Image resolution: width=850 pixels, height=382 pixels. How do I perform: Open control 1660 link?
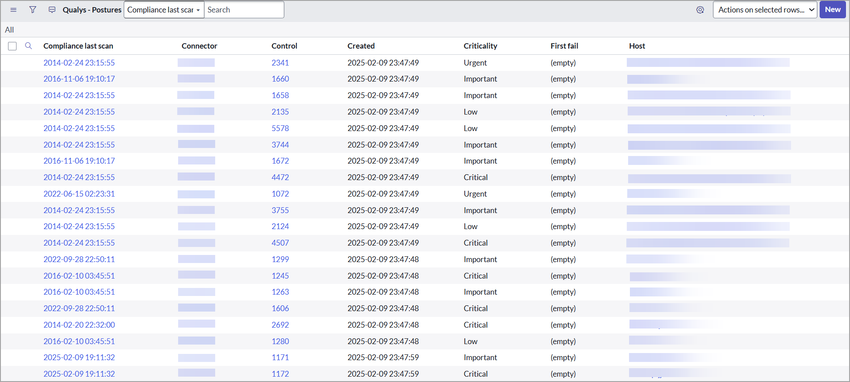[x=280, y=79]
